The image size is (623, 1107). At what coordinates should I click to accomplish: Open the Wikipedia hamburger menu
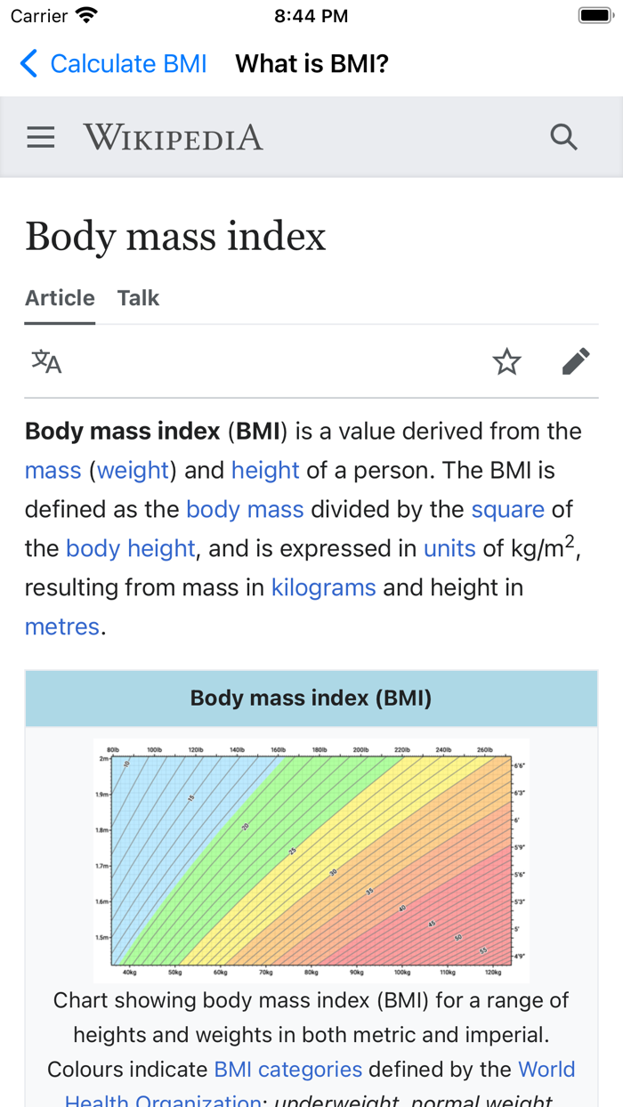(40, 136)
